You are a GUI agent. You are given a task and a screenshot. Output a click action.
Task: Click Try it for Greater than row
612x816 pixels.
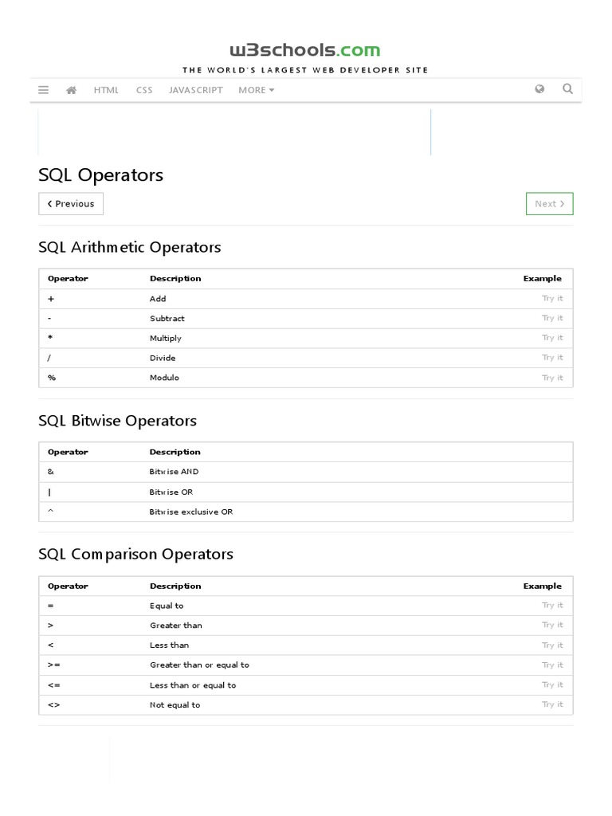pyautogui.click(x=552, y=626)
